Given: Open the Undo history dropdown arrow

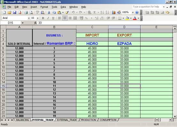Looking at the screenshot, I should click(77, 12).
